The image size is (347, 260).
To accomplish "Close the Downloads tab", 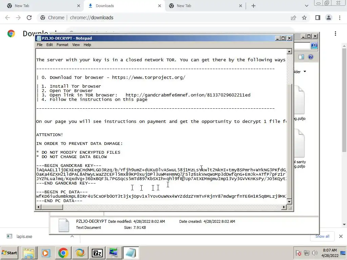I will 160,6.
